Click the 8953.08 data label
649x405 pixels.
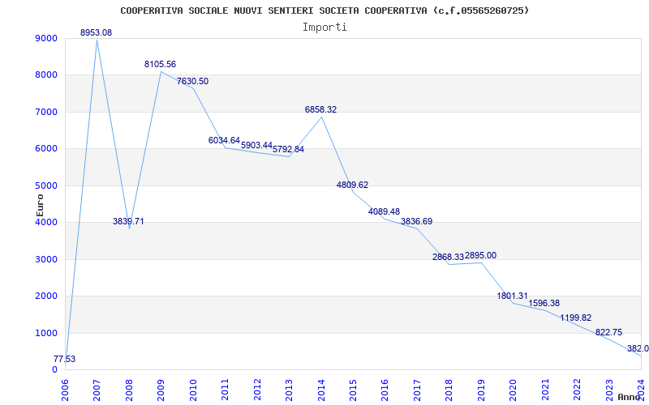pos(96,32)
